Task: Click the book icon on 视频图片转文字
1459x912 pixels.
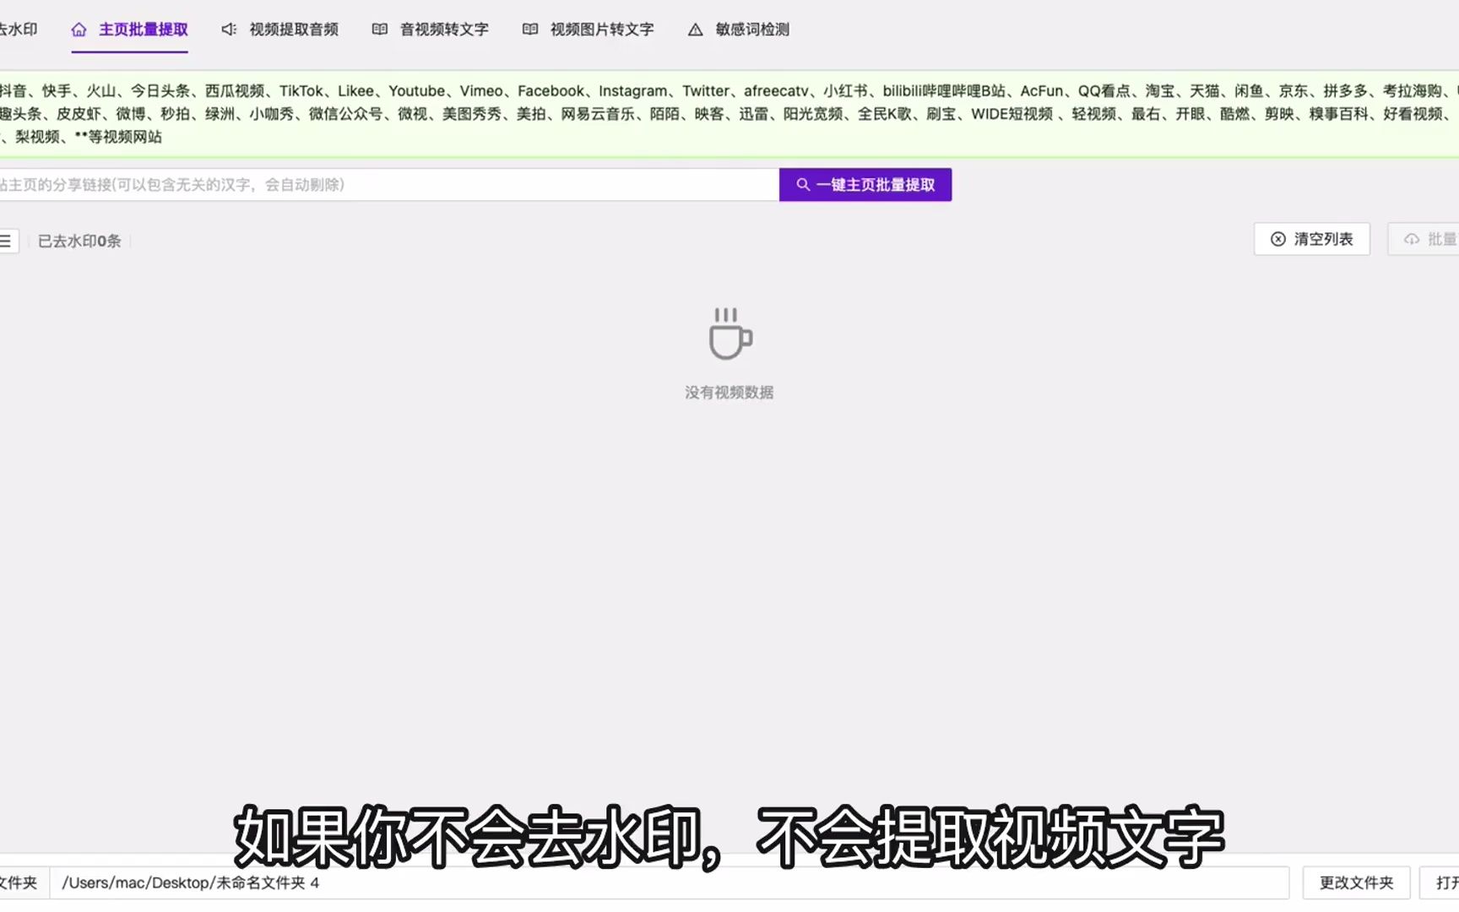Action: click(530, 30)
